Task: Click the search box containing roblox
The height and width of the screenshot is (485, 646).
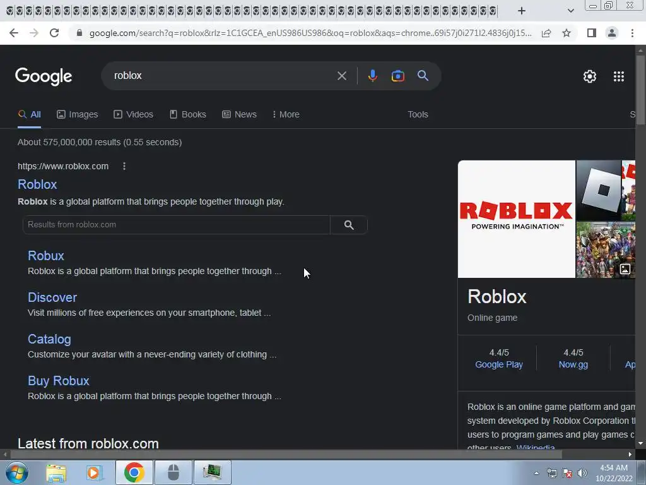Action: (x=223, y=76)
